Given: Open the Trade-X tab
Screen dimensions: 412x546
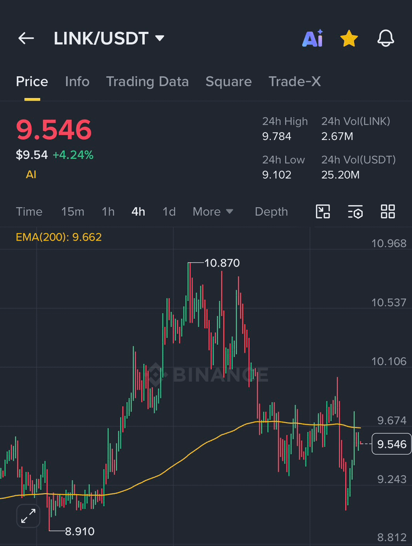Looking at the screenshot, I should [295, 82].
